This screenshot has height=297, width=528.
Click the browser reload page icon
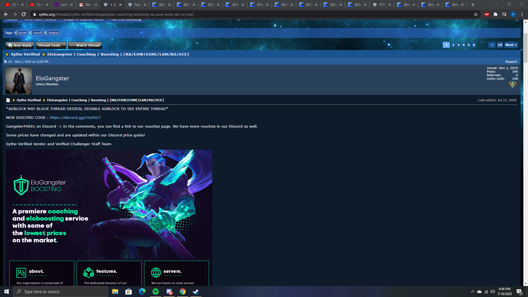[24, 14]
